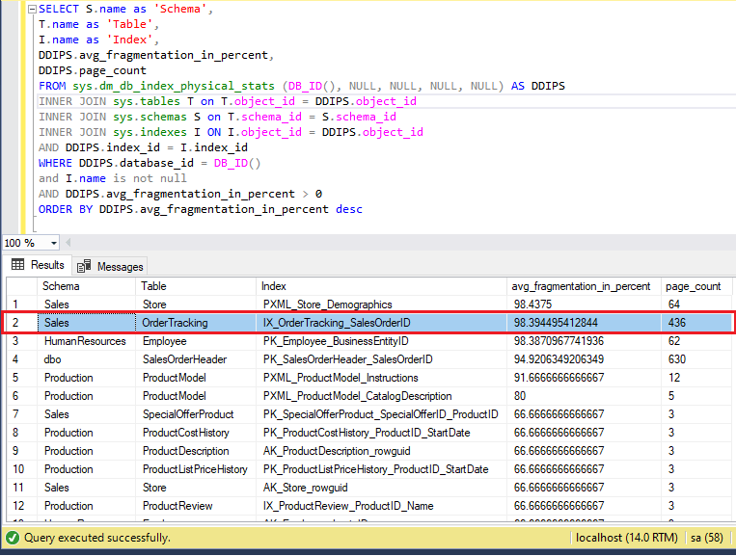Click the ProductReview table cell

coord(196,505)
